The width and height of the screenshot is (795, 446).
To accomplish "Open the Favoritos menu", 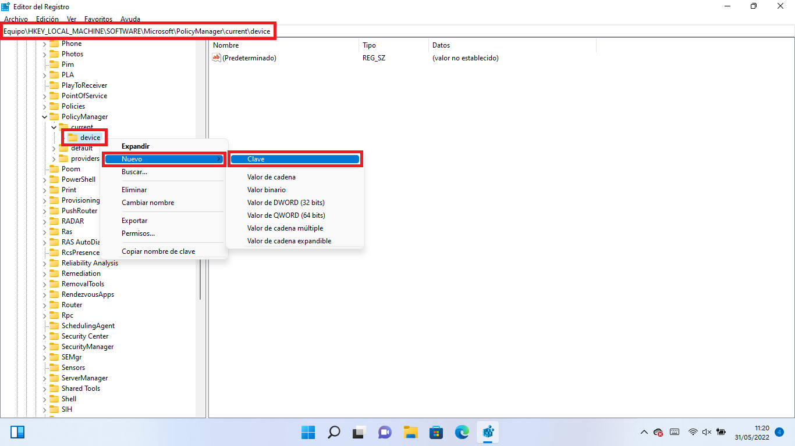I will (x=98, y=19).
